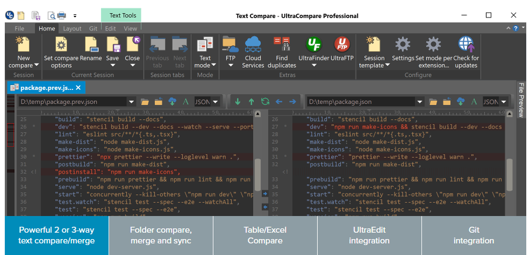
Task: Open the right pane JSON syntax dropdown
Action: (x=504, y=102)
